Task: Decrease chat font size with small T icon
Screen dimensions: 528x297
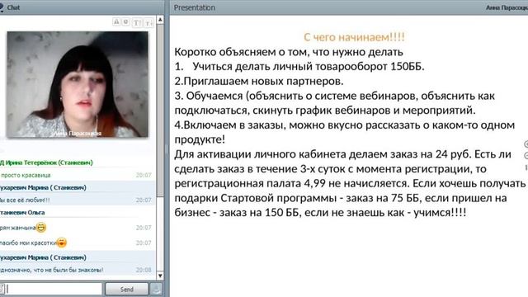Action: pyautogui.click(x=148, y=22)
